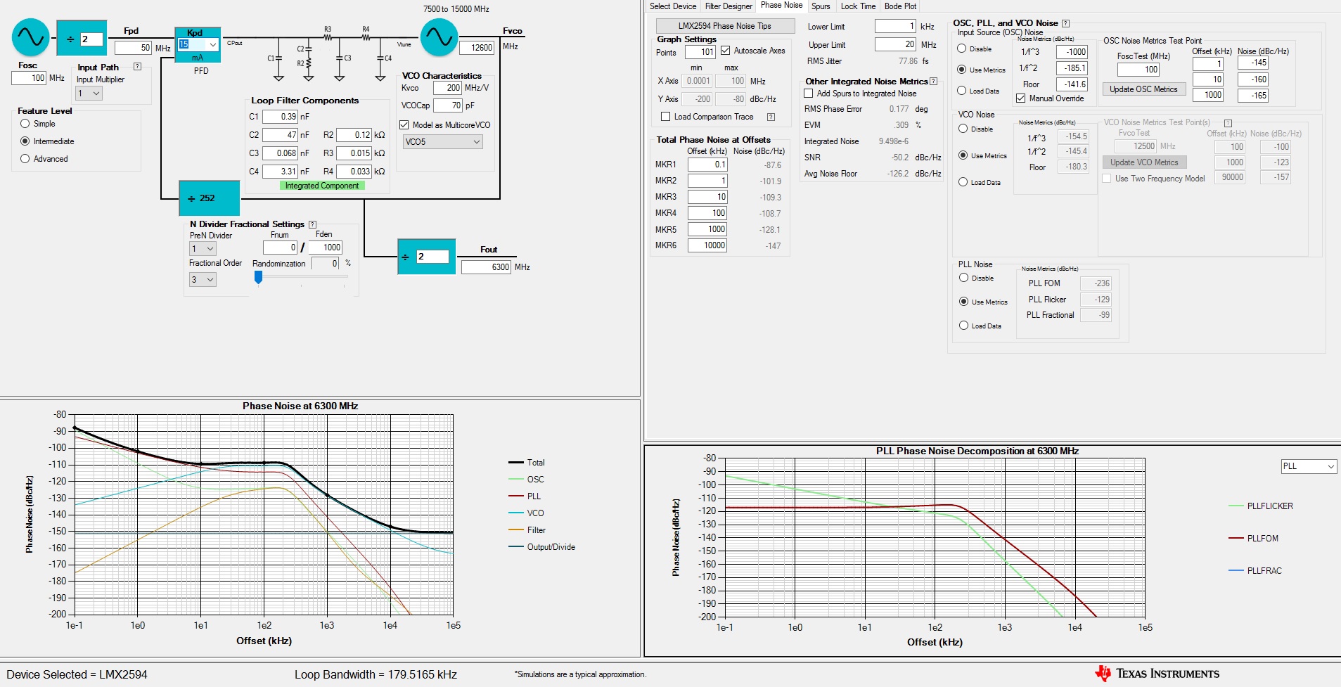Toggle OSC Manual Override checkbox
This screenshot has width=1341, height=687.
tap(1021, 98)
